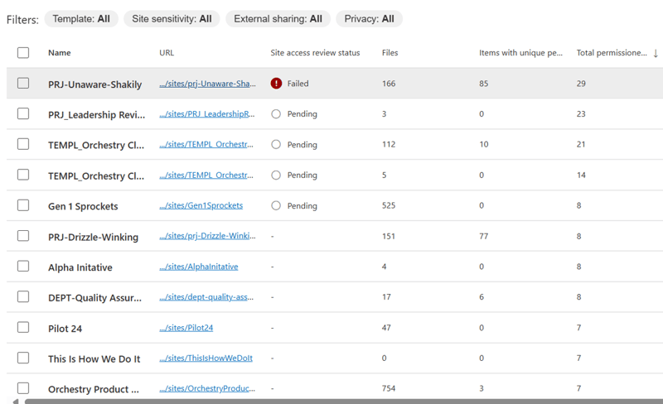
Task: Select the Pilot 24 site name
Action: point(65,329)
